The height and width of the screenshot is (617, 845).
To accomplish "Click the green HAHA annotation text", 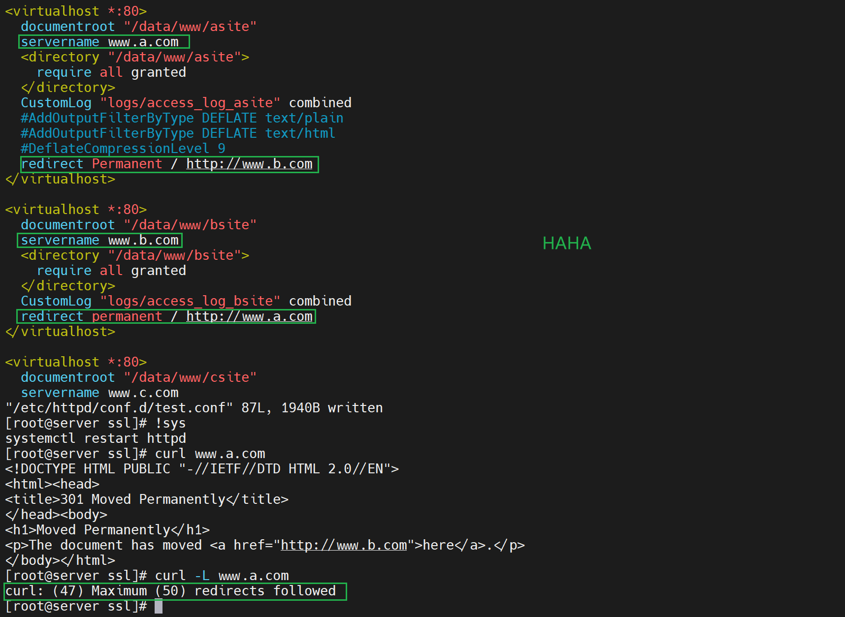I will [x=566, y=243].
